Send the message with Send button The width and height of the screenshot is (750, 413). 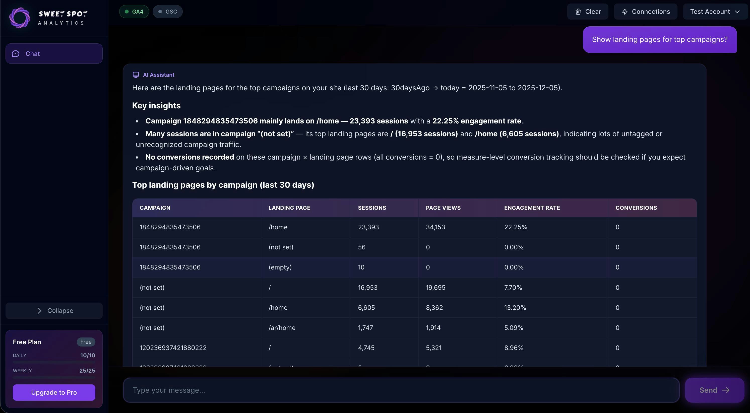714,390
